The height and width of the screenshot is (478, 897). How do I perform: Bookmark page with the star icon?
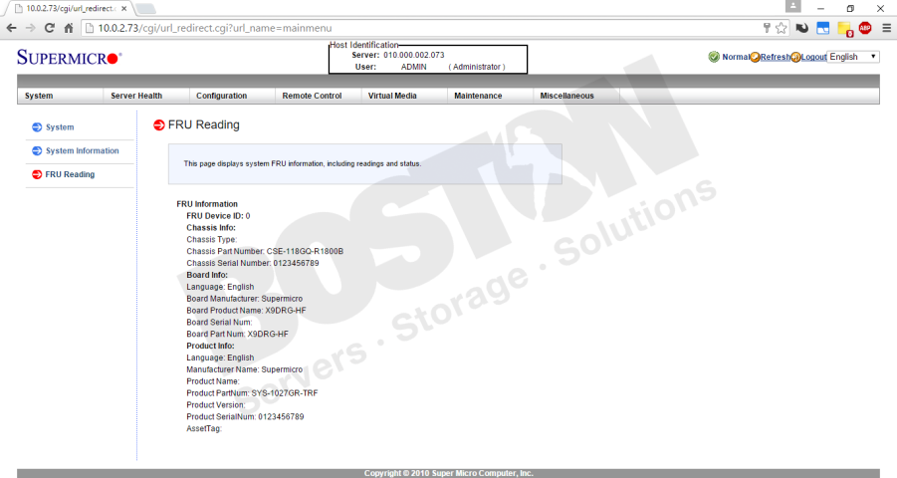coord(781,28)
